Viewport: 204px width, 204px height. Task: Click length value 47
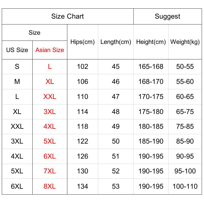(116, 97)
